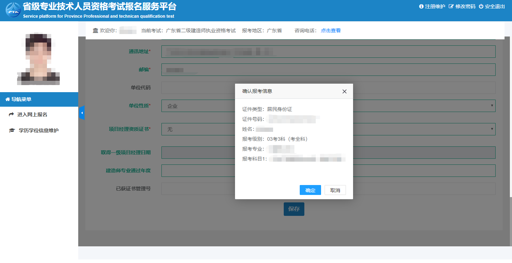Click the PTA platform logo icon
512x263 pixels.
point(13,10)
